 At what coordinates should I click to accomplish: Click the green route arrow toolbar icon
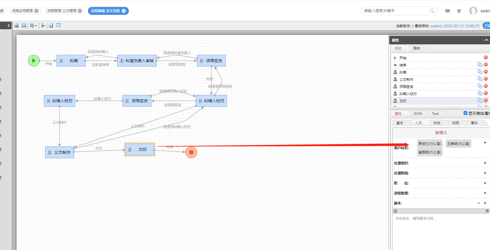point(43,25)
